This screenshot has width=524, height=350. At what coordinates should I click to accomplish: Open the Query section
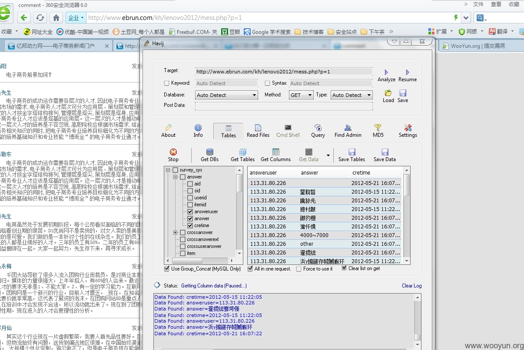tap(318, 131)
